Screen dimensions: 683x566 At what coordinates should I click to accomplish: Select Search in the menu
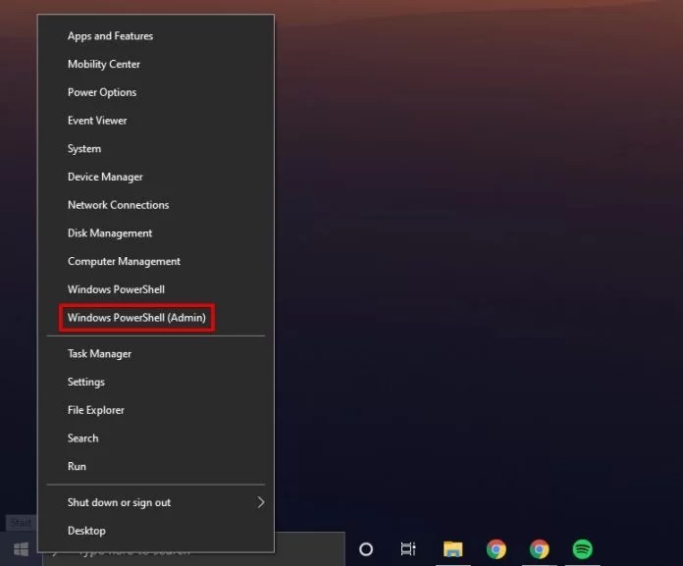click(x=156, y=438)
